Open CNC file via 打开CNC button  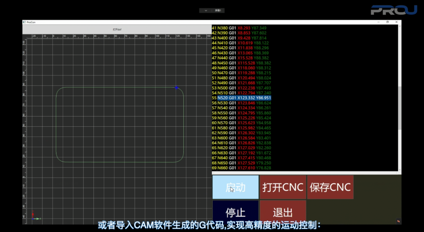click(283, 187)
